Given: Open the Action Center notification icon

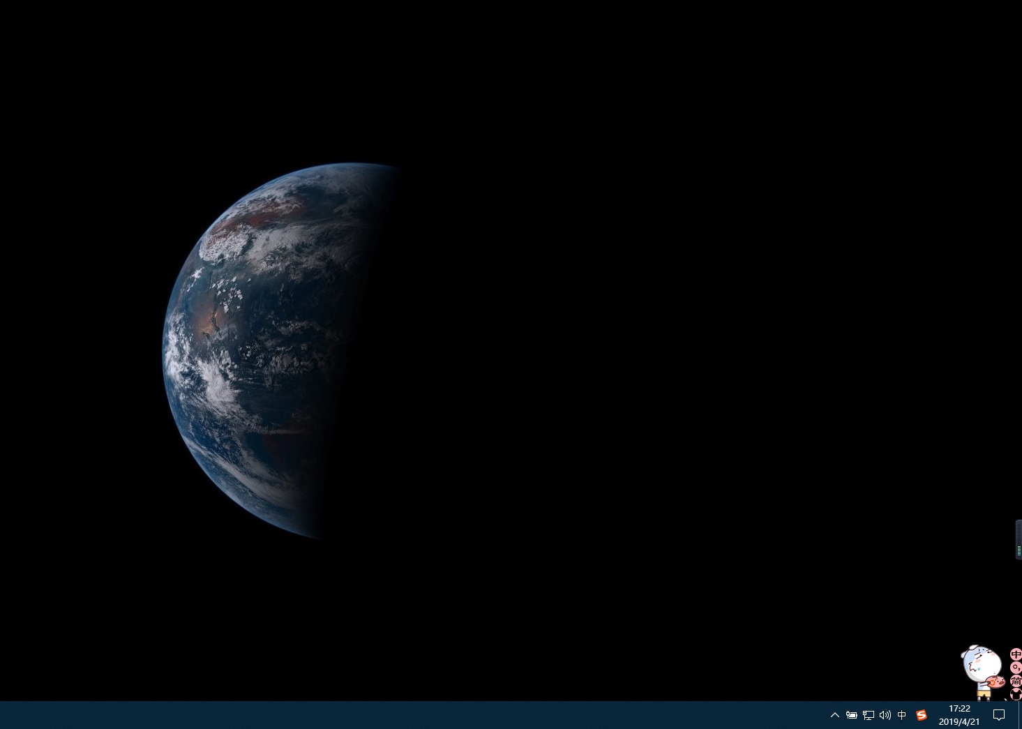Looking at the screenshot, I should click(x=999, y=715).
